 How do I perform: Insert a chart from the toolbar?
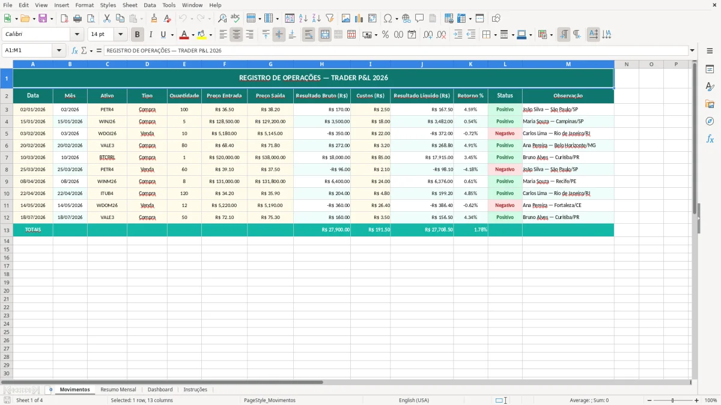[x=359, y=19]
